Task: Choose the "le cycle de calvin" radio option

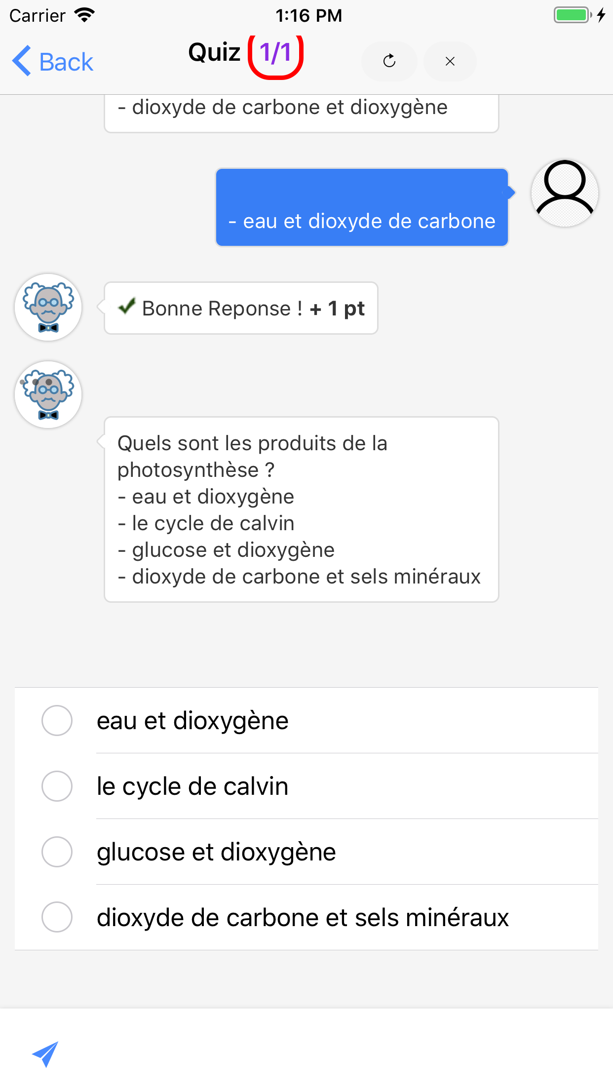Action: click(57, 786)
